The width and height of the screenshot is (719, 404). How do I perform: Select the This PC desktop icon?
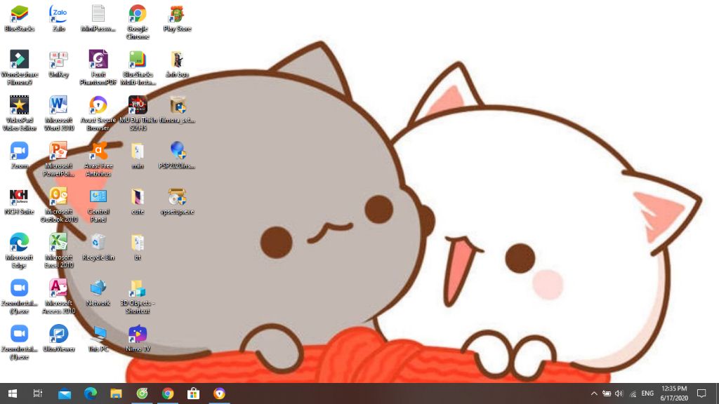pos(98,339)
